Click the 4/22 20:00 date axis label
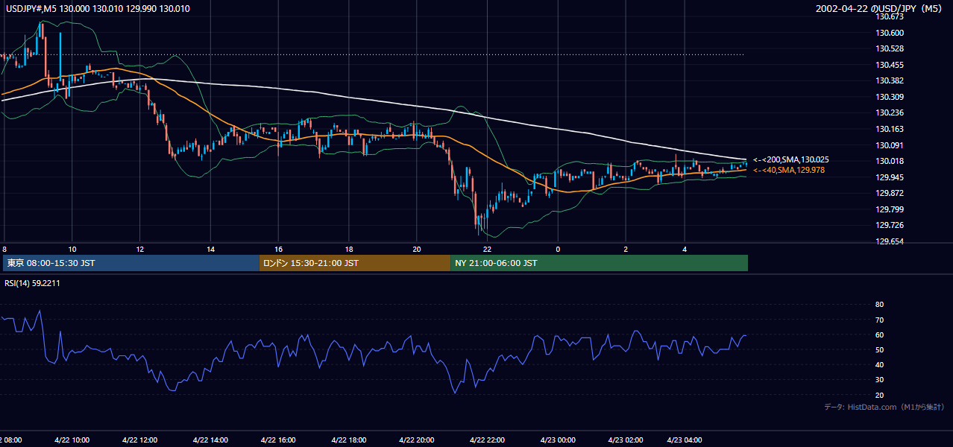The image size is (953, 447). click(x=417, y=440)
